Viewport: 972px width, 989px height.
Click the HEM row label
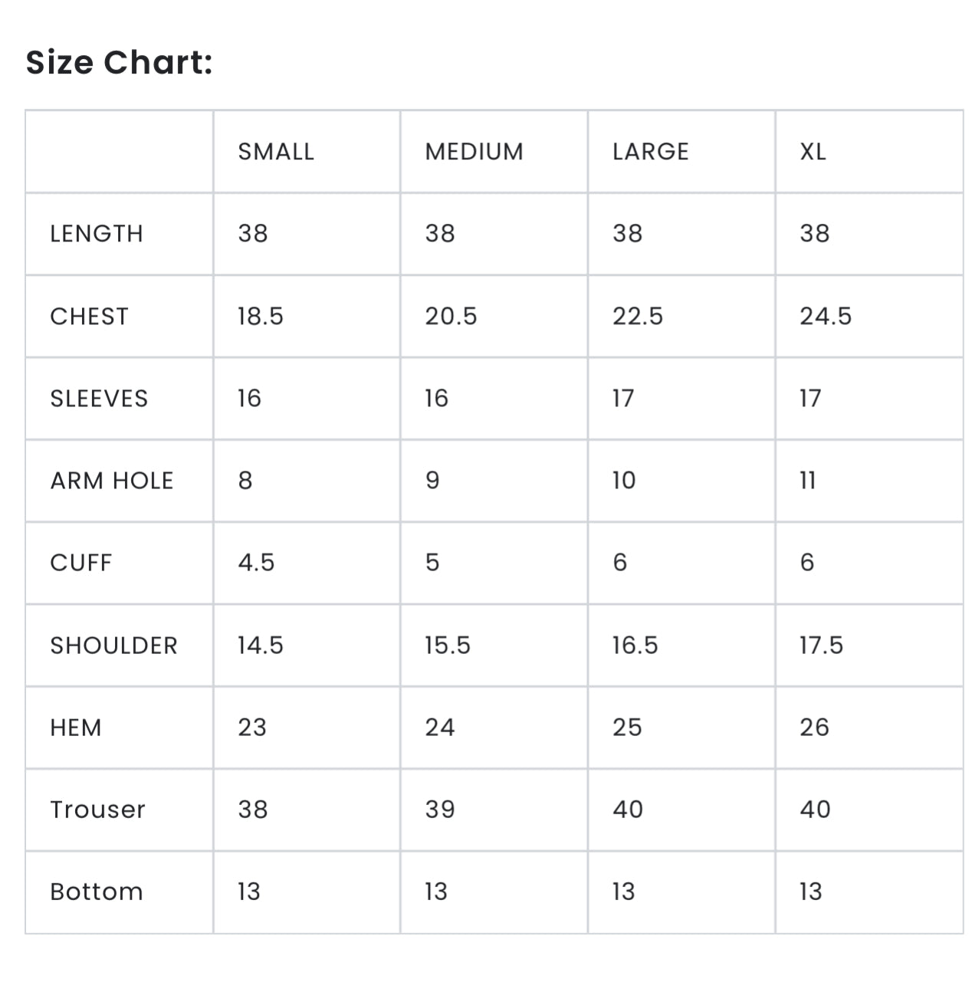[76, 728]
